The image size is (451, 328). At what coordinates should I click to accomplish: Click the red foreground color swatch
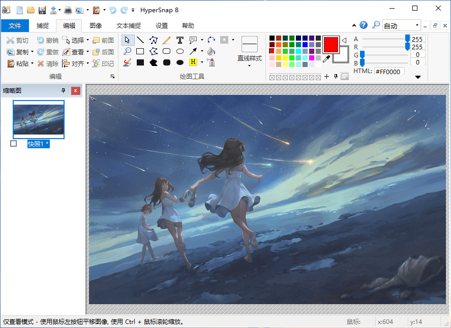331,45
